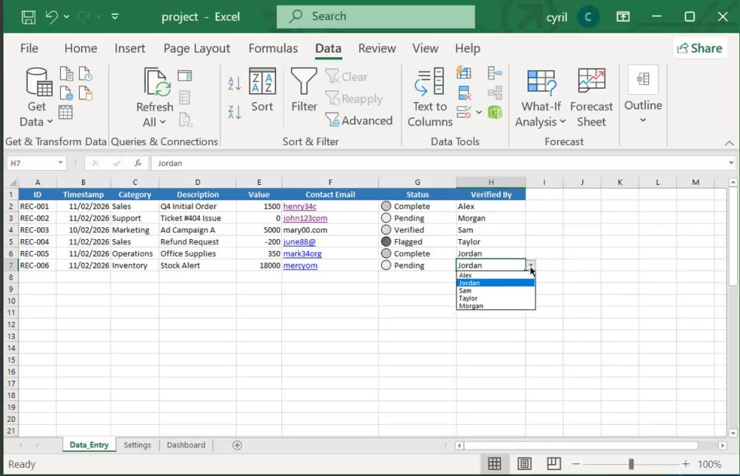Show Queries & Connections pane icon

(184, 76)
